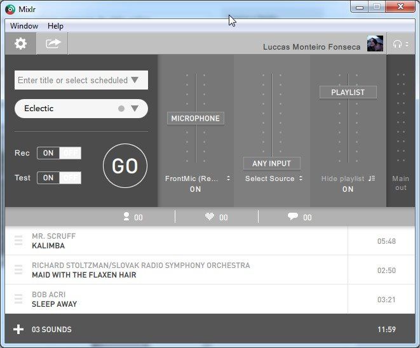Image resolution: width=420 pixels, height=348 pixels.
Task: Click user name Luccas Monteiro Fonseca
Action: point(311,47)
